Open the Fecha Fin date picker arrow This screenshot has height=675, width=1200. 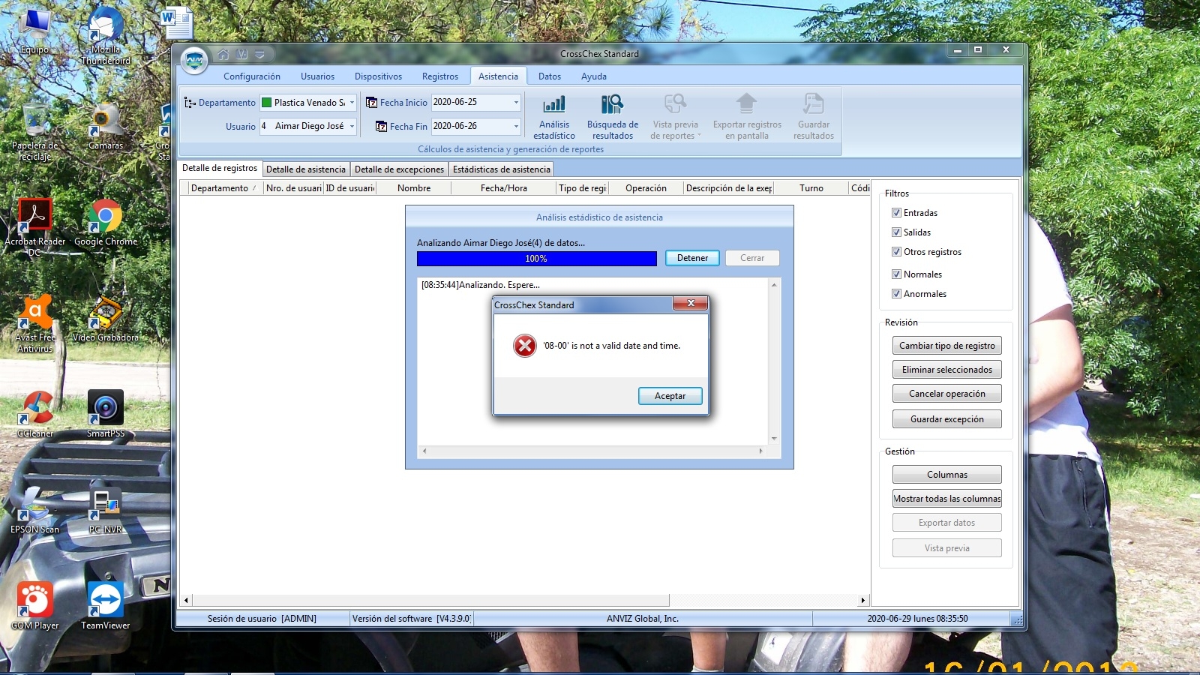point(516,127)
